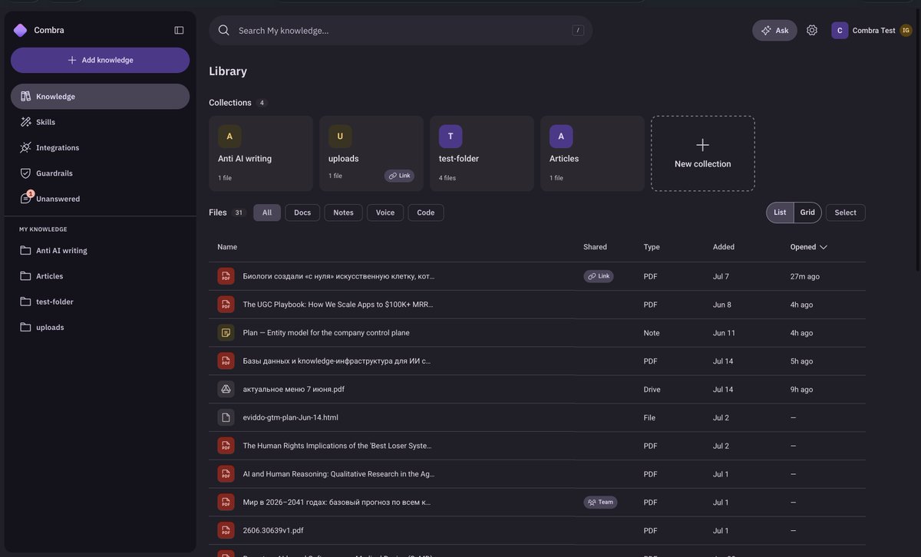This screenshot has height=557, width=921.
Task: Click the Integrations icon in sidebar
Action: pos(25,147)
